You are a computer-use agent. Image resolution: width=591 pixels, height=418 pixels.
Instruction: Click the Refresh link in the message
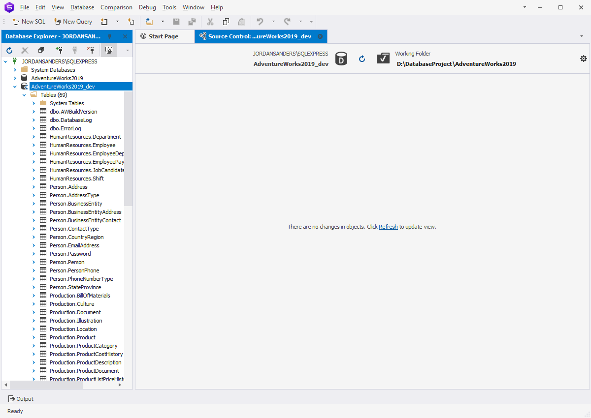pyautogui.click(x=388, y=227)
